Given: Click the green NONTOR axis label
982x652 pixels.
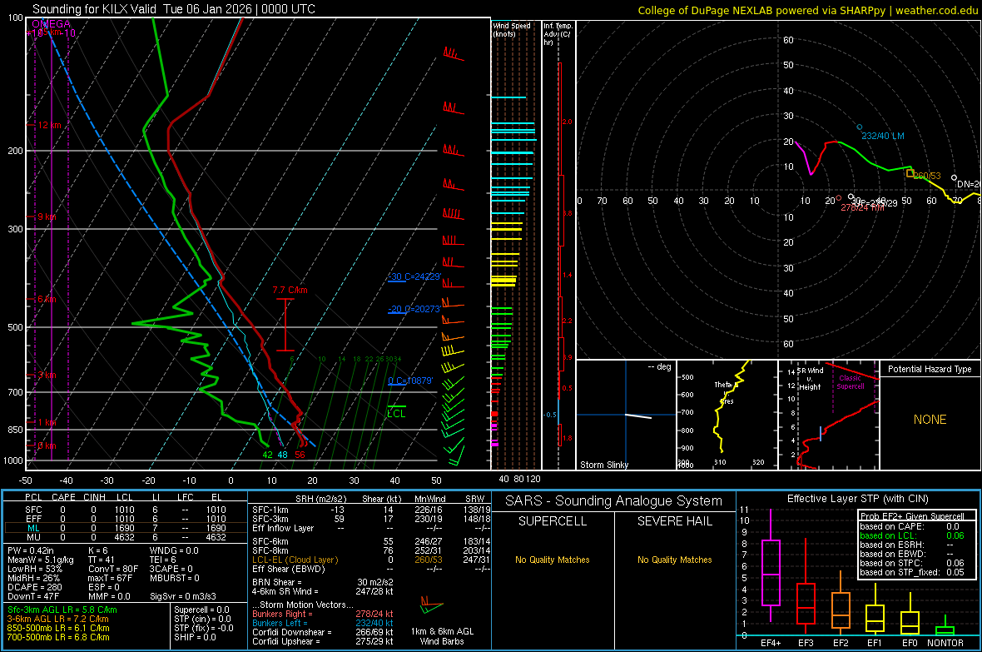Looking at the screenshot, I should click(945, 643).
